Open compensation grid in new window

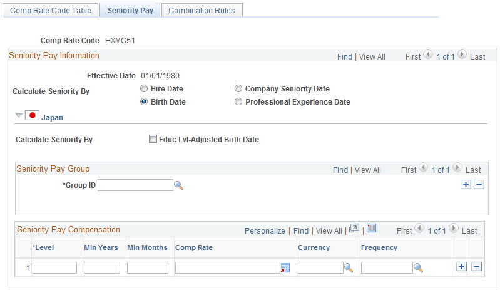(354, 229)
